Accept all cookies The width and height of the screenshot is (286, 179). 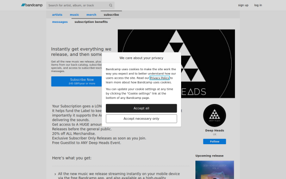point(141,108)
